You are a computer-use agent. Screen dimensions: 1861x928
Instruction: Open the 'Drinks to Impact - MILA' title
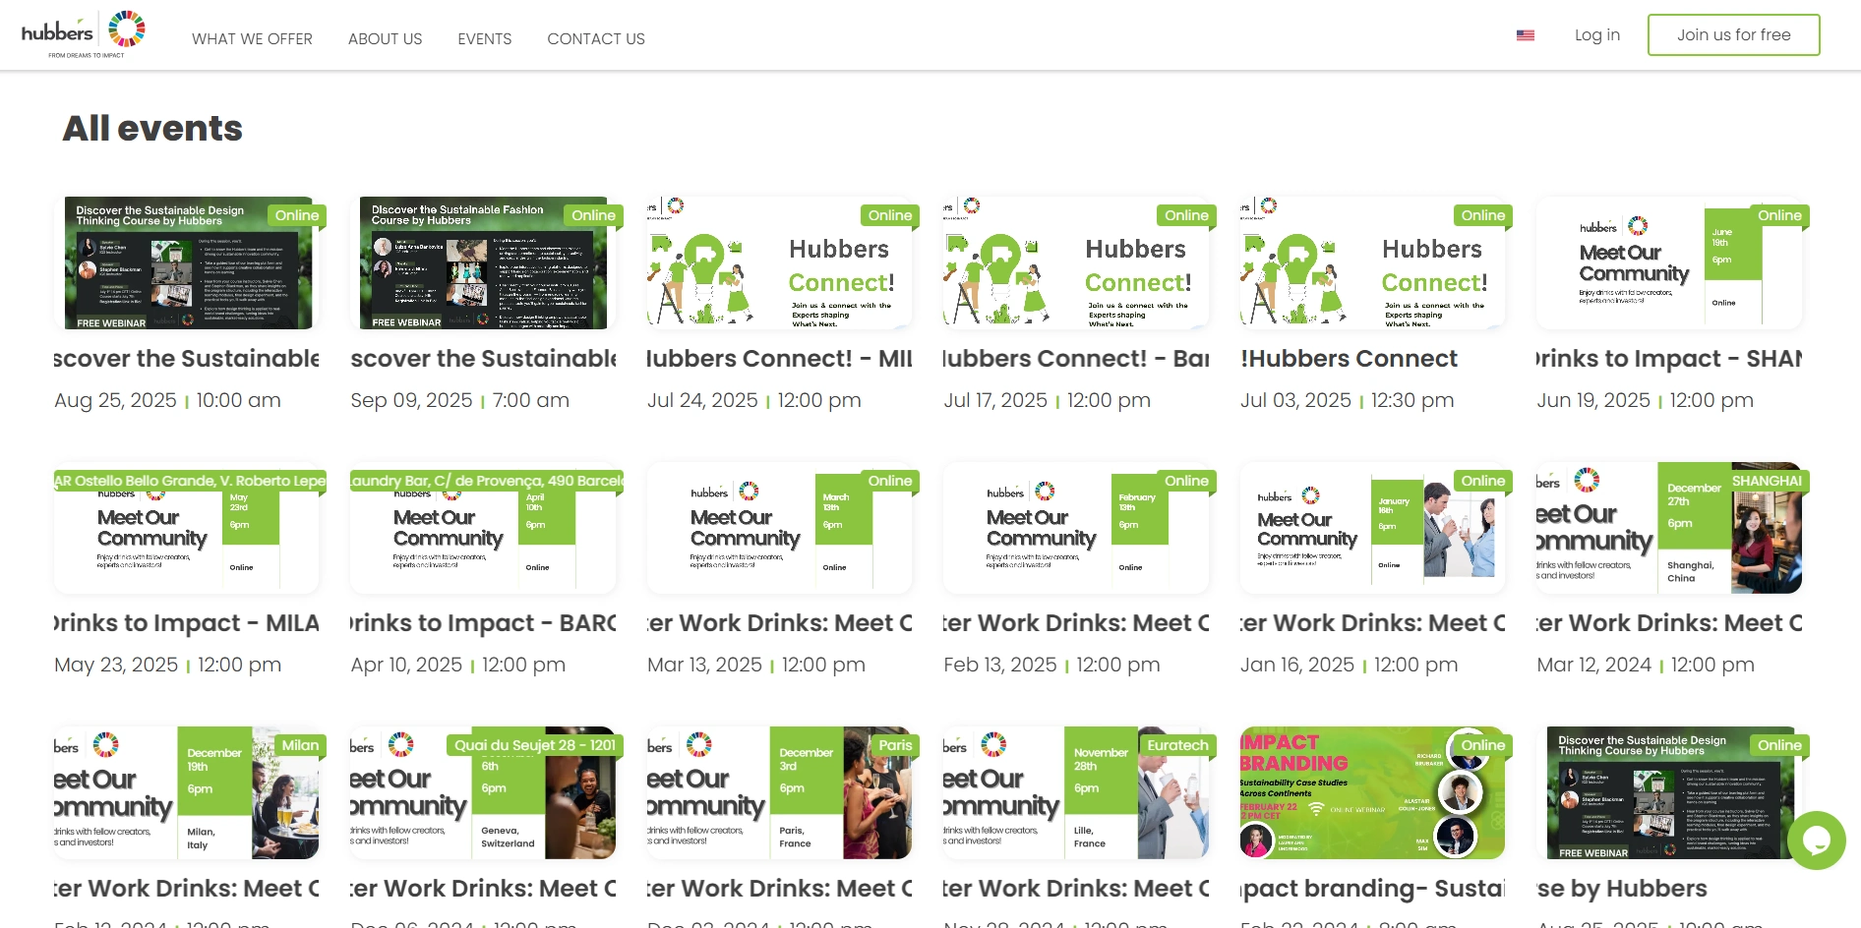(x=187, y=623)
